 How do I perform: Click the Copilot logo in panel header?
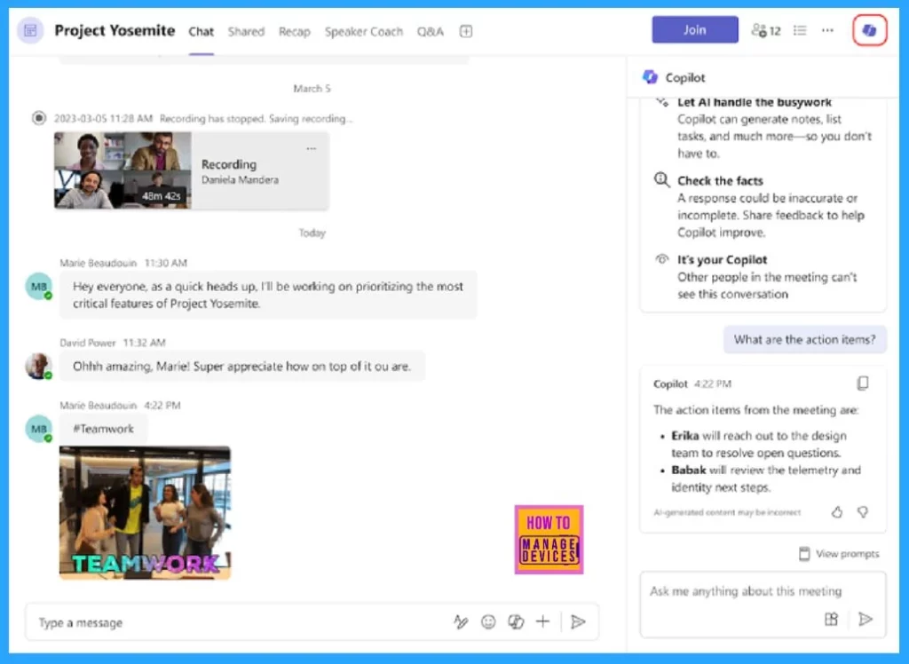tap(650, 77)
